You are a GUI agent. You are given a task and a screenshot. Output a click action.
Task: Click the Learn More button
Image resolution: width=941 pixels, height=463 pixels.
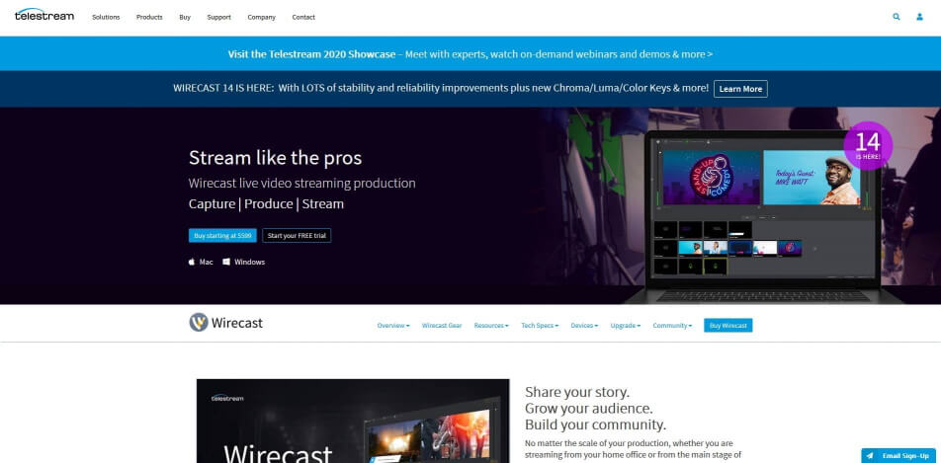[x=740, y=89]
